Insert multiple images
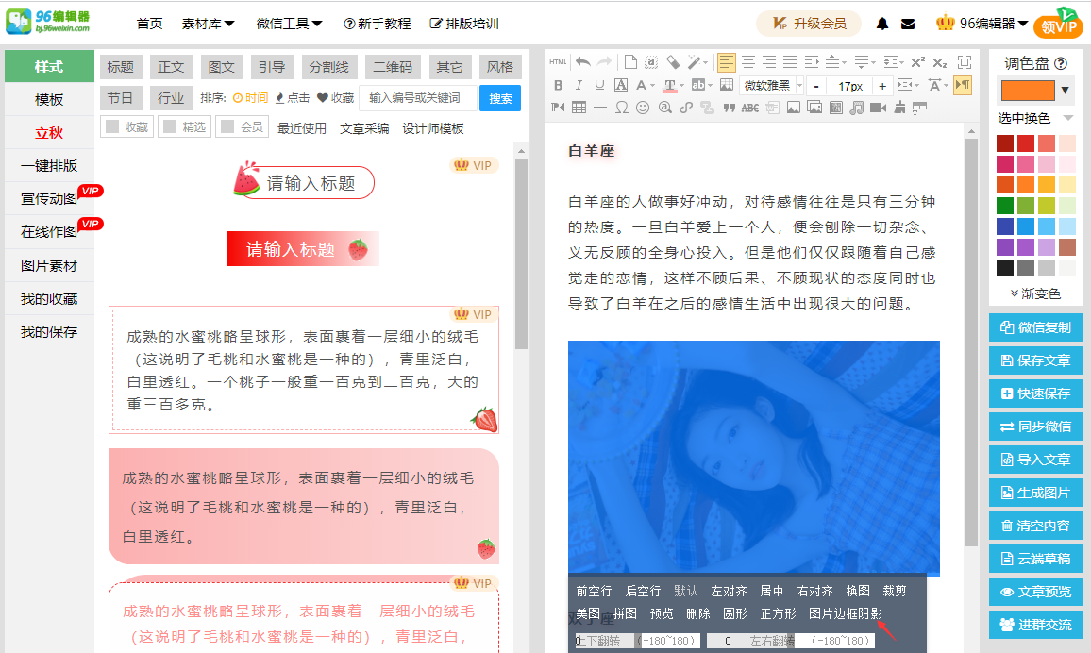The image size is (1091, 653). (x=814, y=108)
